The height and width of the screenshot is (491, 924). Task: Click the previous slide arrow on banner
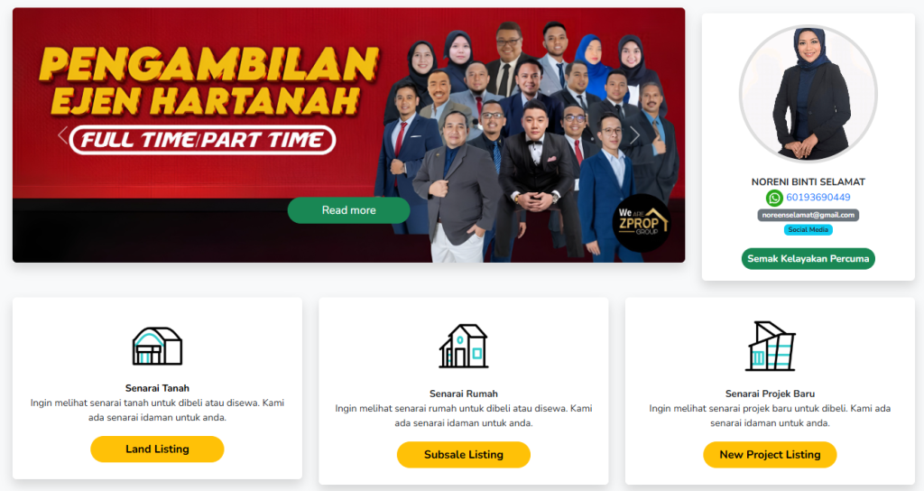coord(63,135)
